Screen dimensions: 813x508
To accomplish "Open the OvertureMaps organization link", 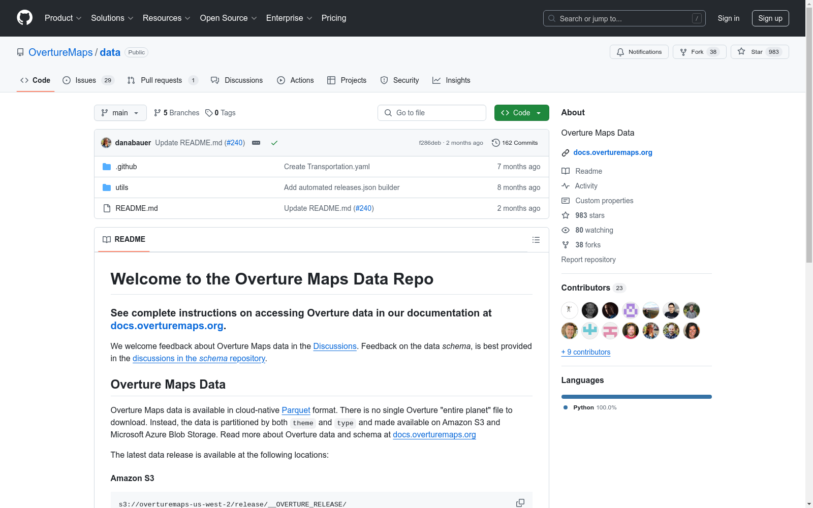I will tap(60, 52).
